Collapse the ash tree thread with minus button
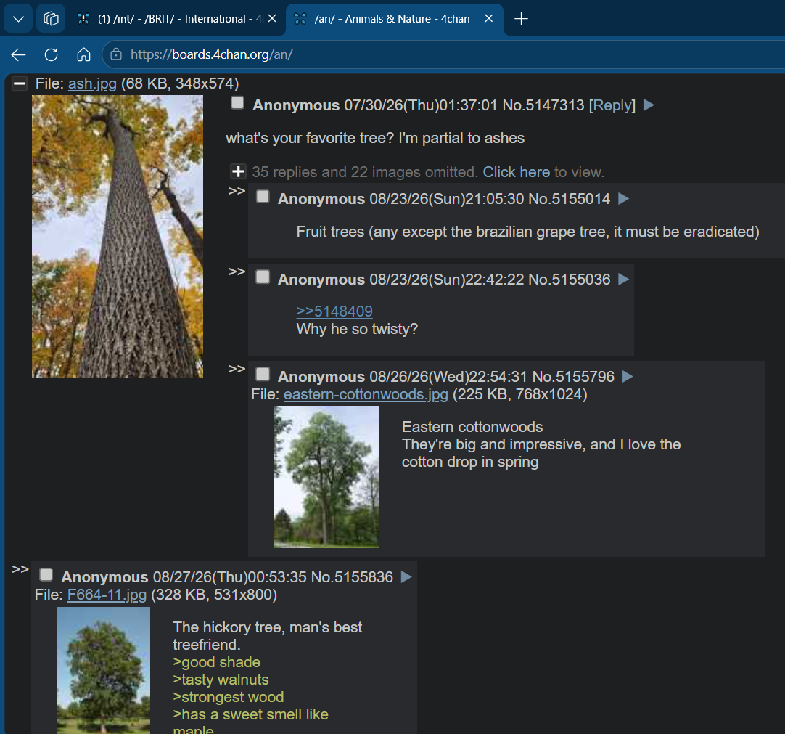The height and width of the screenshot is (734, 785). pos(20,83)
